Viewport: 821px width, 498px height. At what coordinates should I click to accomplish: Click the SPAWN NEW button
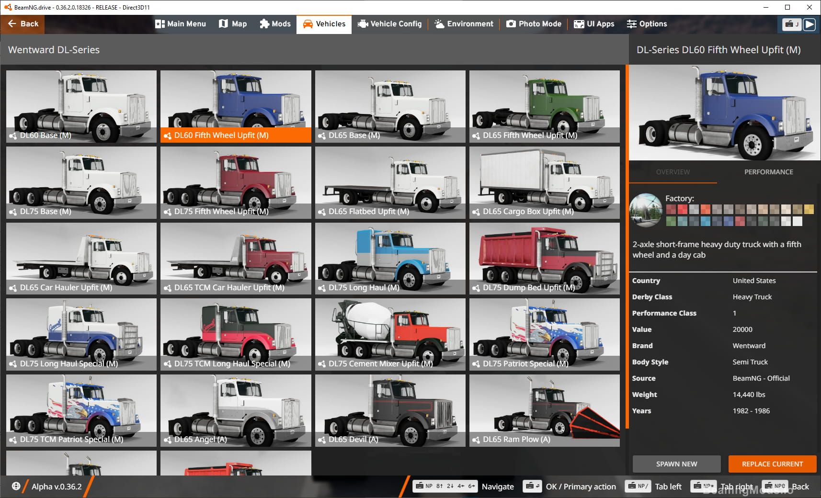pyautogui.click(x=676, y=464)
